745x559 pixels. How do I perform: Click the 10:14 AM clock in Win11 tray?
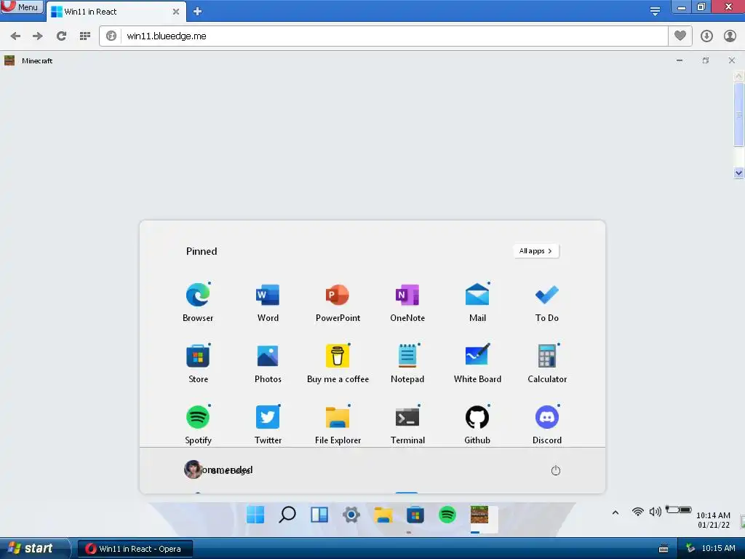(x=713, y=515)
